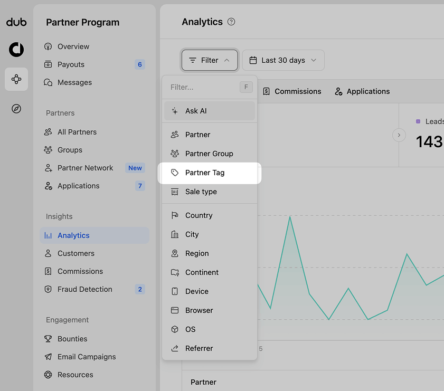Select the Partner Group filter option

point(210,154)
